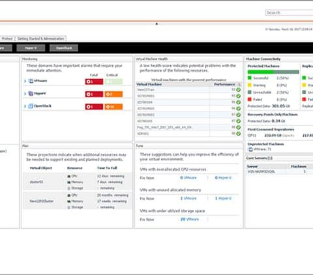Viewport: 313px width, 275px height.
Task: Click the HyperV domain icon in Monitoring
Action: click(x=31, y=93)
